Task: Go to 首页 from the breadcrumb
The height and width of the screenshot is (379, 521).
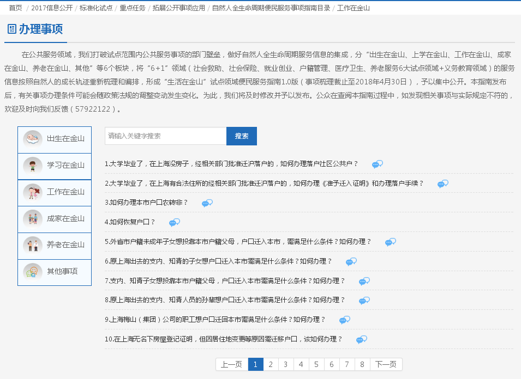Action: click(15, 8)
